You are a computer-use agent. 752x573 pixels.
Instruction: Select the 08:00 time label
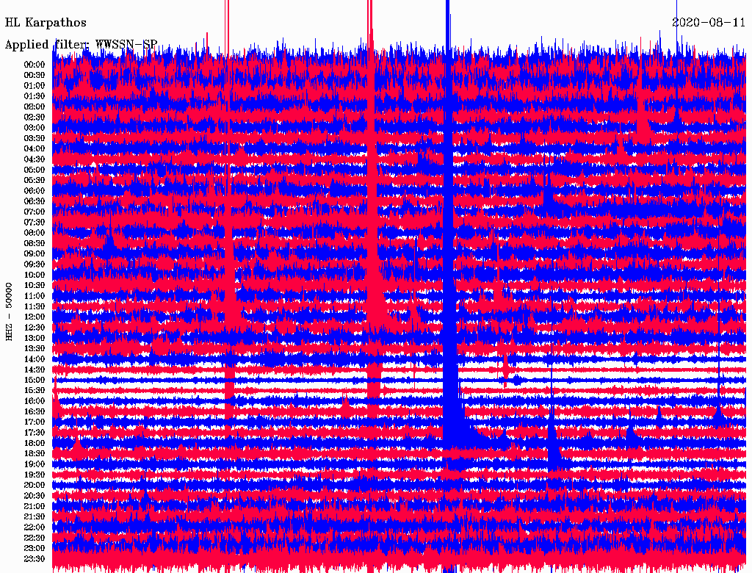[35, 233]
